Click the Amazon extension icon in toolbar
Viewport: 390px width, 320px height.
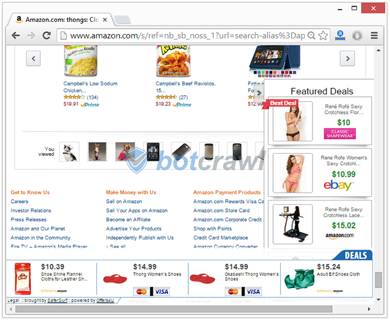[x=340, y=35]
